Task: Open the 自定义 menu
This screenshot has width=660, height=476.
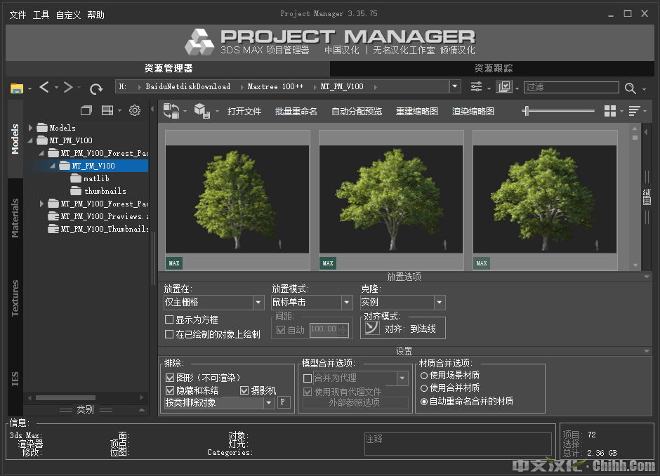Action: [68, 15]
